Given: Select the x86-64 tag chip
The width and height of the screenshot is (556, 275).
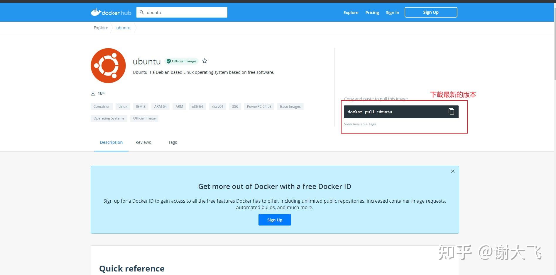Looking at the screenshot, I should pyautogui.click(x=197, y=107).
